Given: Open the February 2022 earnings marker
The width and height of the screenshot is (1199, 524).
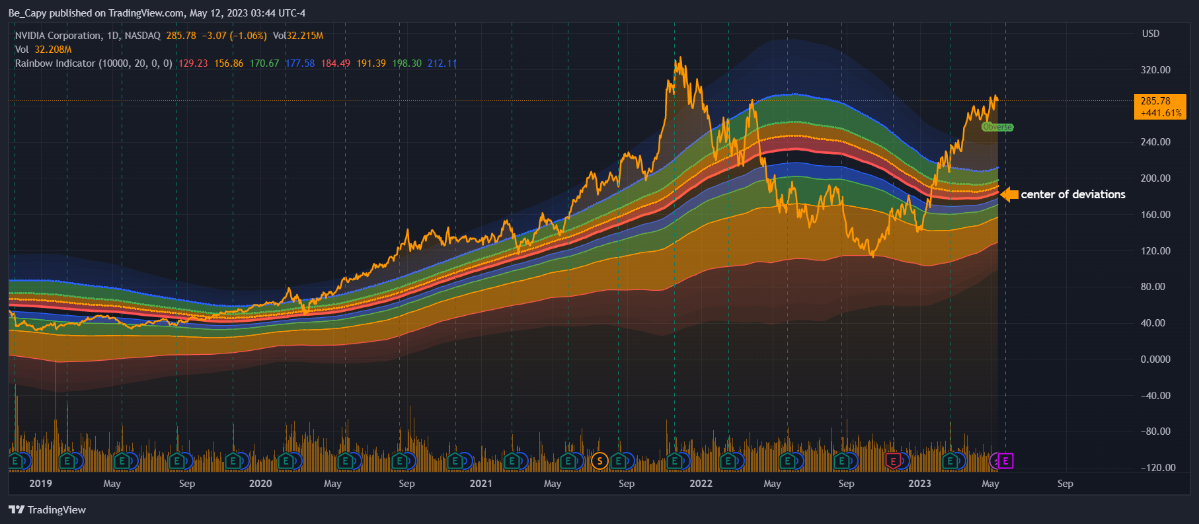Looking at the screenshot, I should (x=728, y=461).
